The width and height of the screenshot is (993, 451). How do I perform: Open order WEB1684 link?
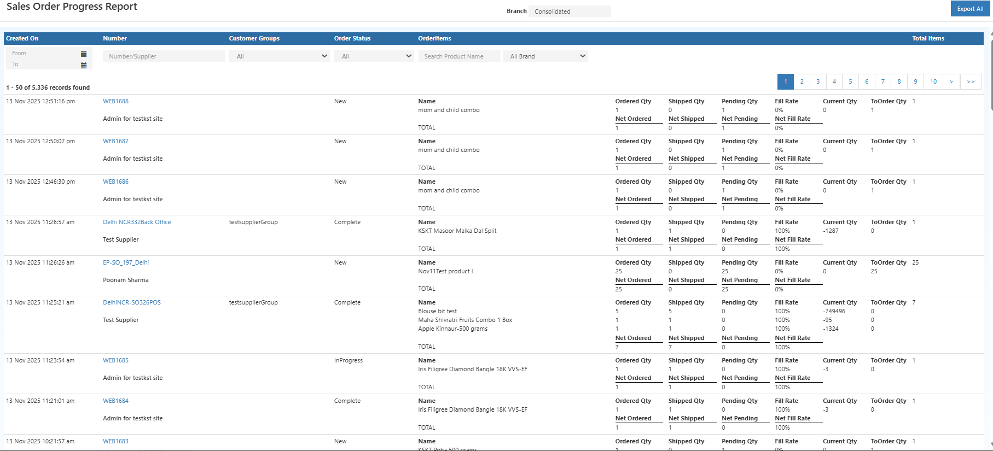(115, 401)
